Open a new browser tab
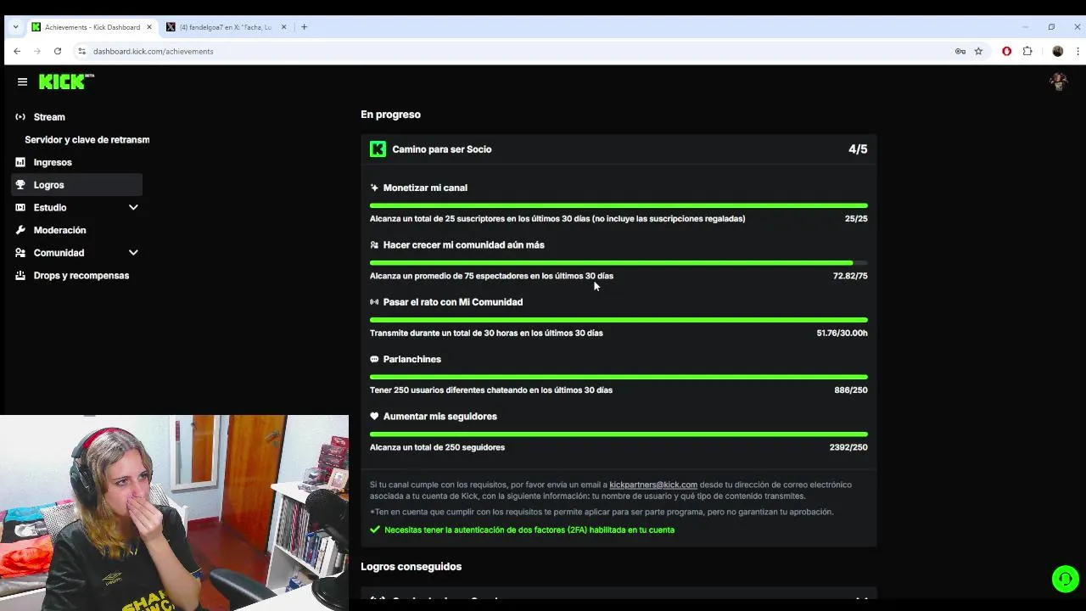The width and height of the screenshot is (1086, 611). pos(304,27)
